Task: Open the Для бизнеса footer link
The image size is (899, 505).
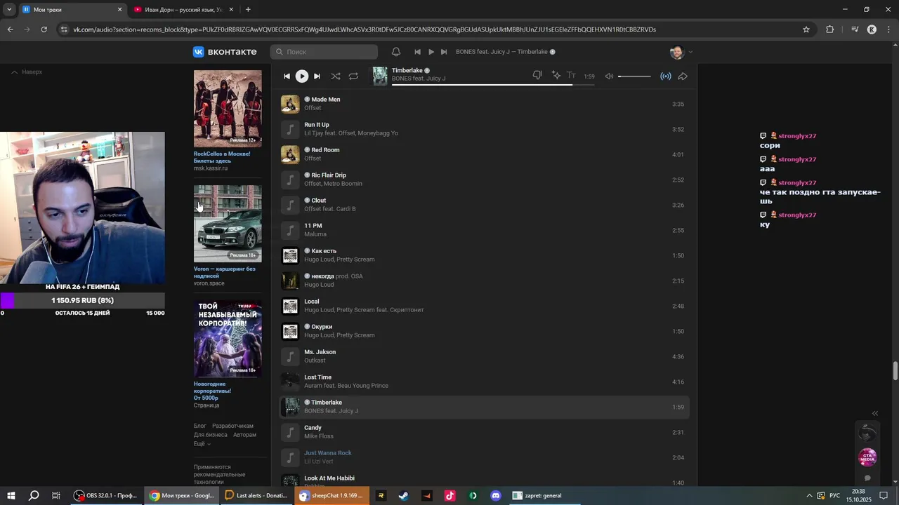Action: (211, 435)
